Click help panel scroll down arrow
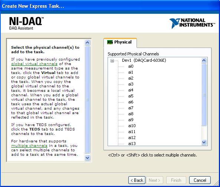The image size is (220, 187). (x=87, y=158)
